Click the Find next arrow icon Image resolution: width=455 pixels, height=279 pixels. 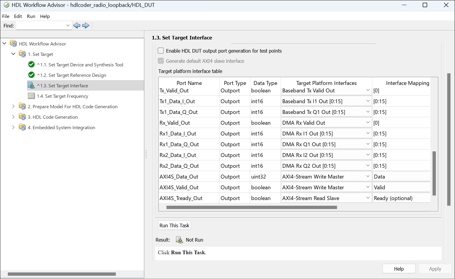click(x=86, y=25)
